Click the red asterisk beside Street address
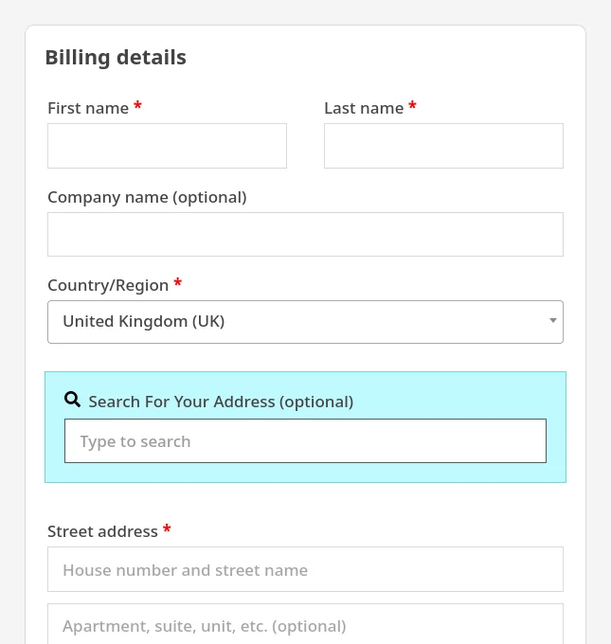The width and height of the screenshot is (611, 644). pyautogui.click(x=167, y=528)
